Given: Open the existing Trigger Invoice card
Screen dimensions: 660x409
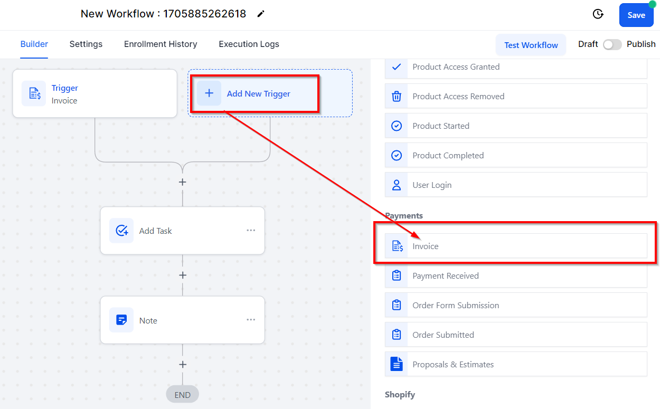Looking at the screenshot, I should pyautogui.click(x=95, y=93).
